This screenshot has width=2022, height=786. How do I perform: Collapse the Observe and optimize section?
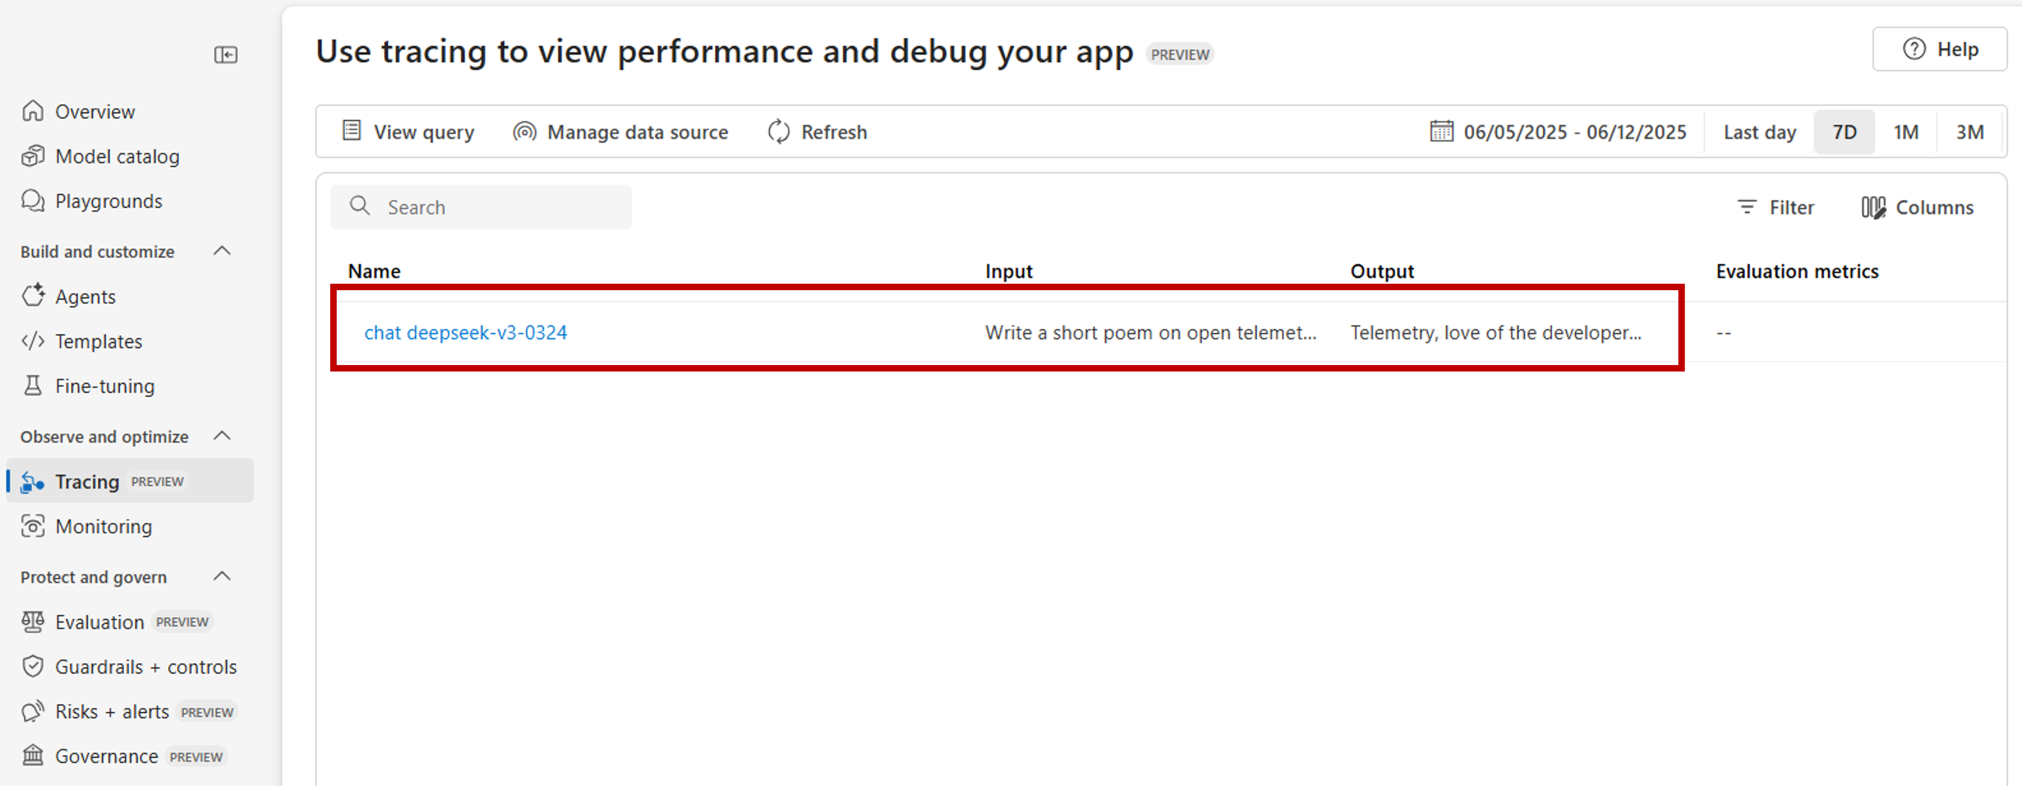[222, 436]
